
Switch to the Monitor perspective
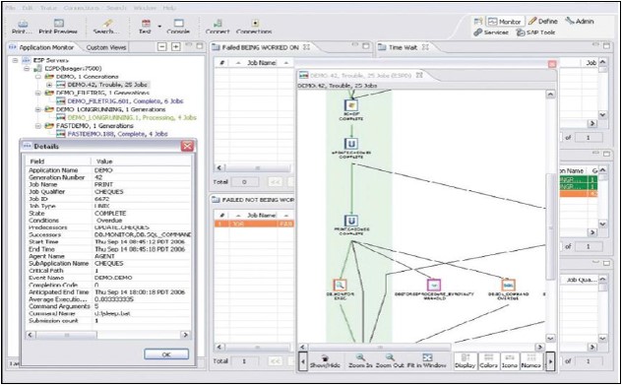(505, 22)
